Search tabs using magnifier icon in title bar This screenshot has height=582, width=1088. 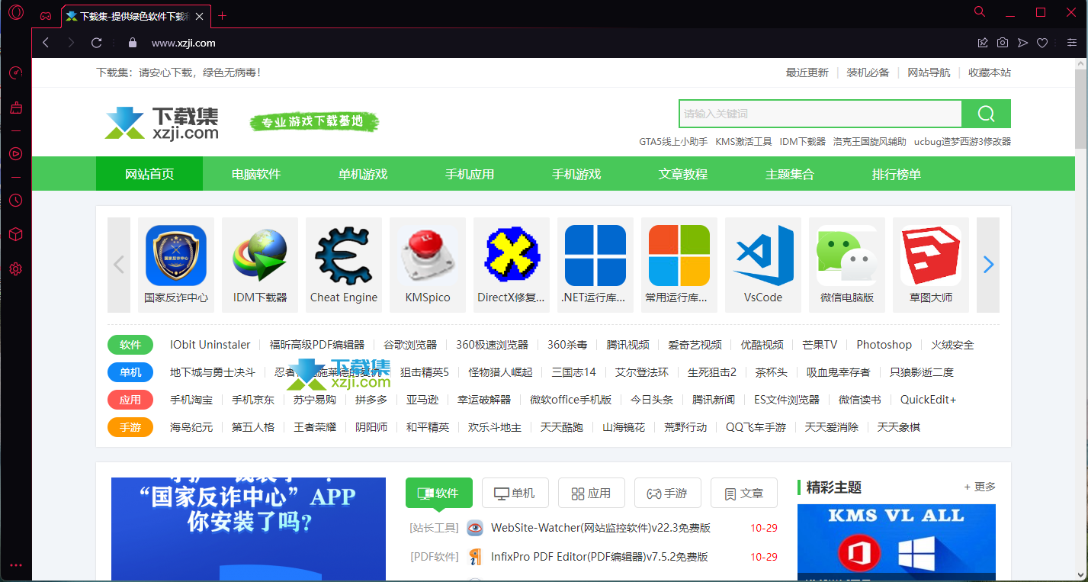(x=980, y=11)
